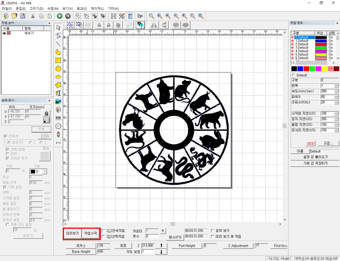Click the Z value input field
The image size is (340, 261).
click(148, 246)
